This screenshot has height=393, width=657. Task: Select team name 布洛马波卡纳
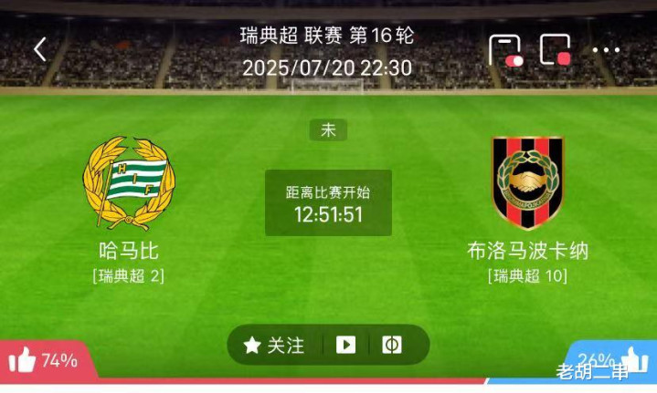527,251
